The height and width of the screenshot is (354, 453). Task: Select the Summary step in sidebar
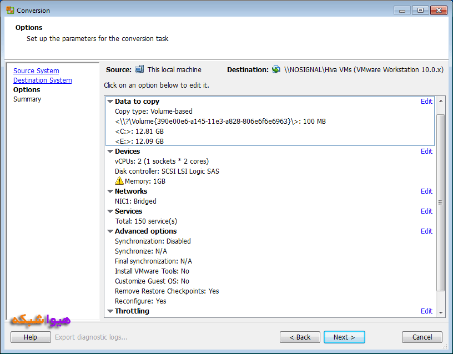27,99
